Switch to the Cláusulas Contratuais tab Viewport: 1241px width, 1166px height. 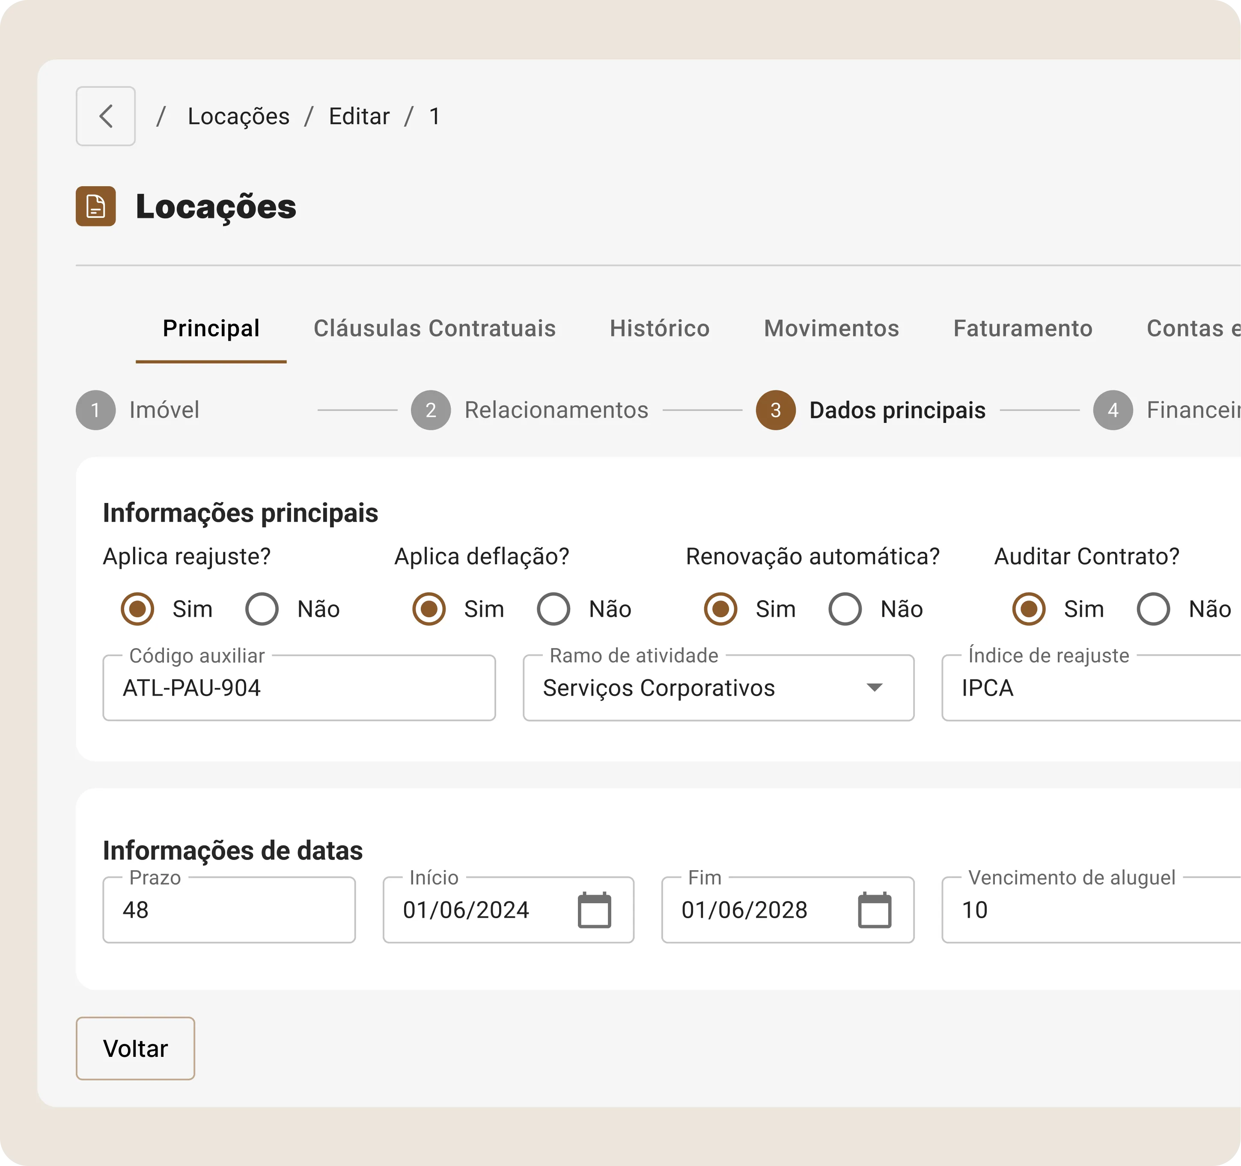(x=434, y=328)
